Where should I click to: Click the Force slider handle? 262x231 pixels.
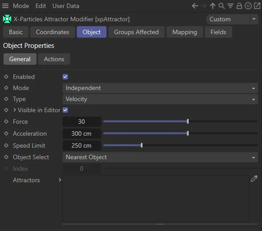188,121
